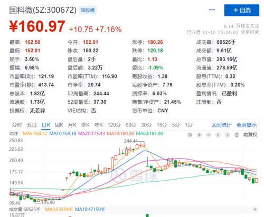Open the three-dot more options menu

212,10
